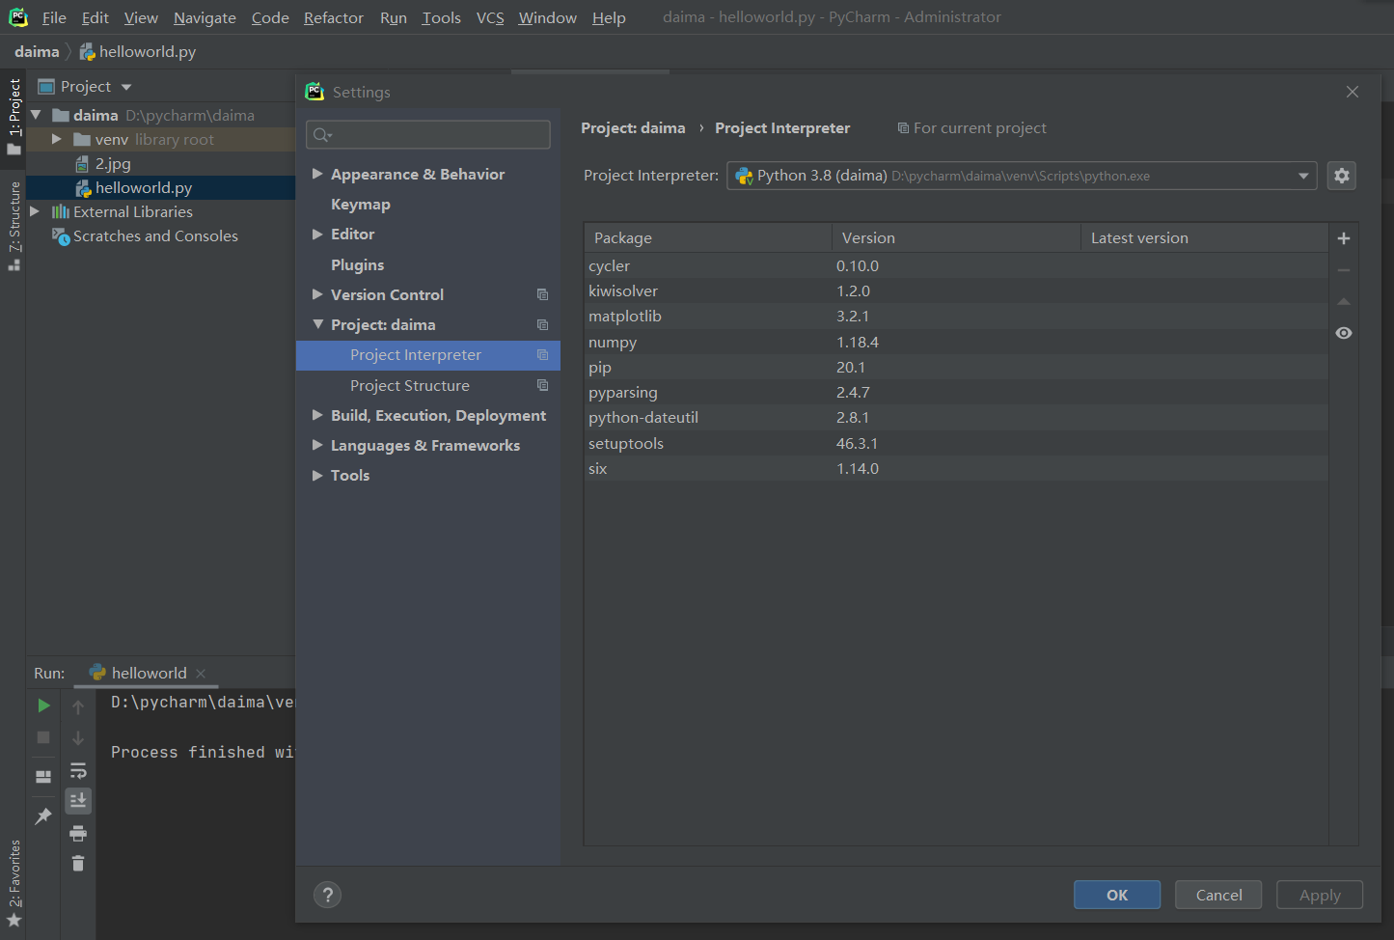This screenshot has width=1394, height=940.
Task: Select Keymap in settings list
Action: pyautogui.click(x=361, y=205)
